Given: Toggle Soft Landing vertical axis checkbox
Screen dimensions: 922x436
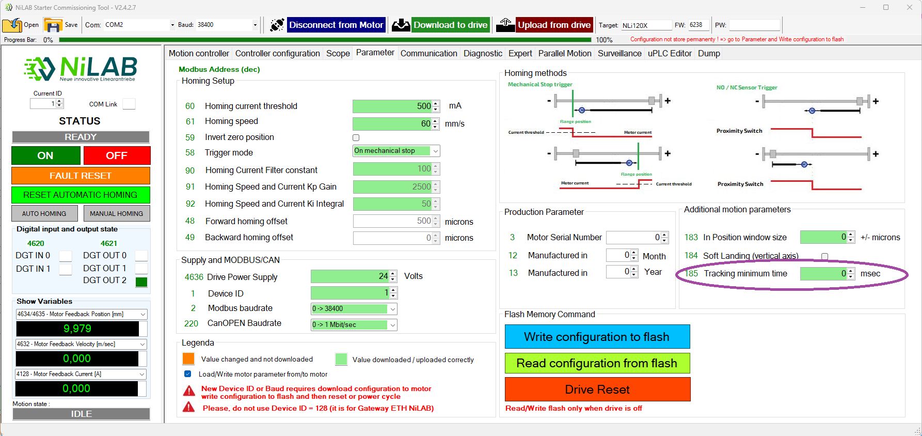Looking at the screenshot, I should pos(824,256).
